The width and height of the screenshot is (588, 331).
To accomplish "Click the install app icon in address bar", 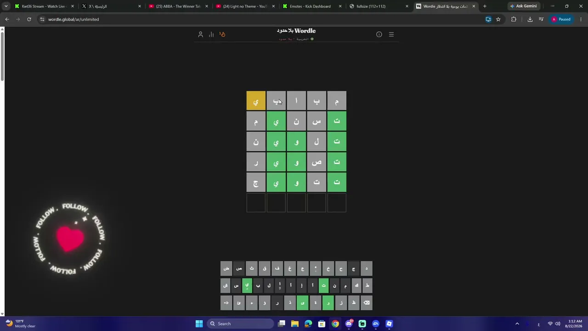I will point(488,19).
